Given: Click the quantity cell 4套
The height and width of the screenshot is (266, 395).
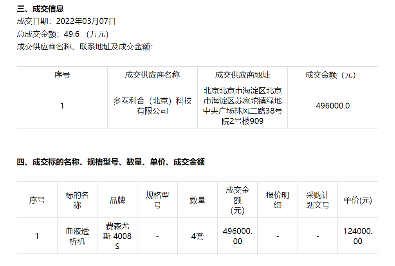Looking at the screenshot, I should (x=197, y=236).
